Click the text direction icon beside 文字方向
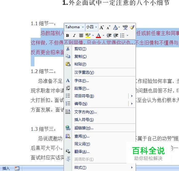Image resolution: width=179 pixels, height=171 pixels. [x=68, y=112]
